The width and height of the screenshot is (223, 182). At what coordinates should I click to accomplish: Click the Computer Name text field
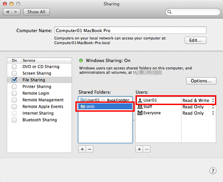tap(130, 30)
